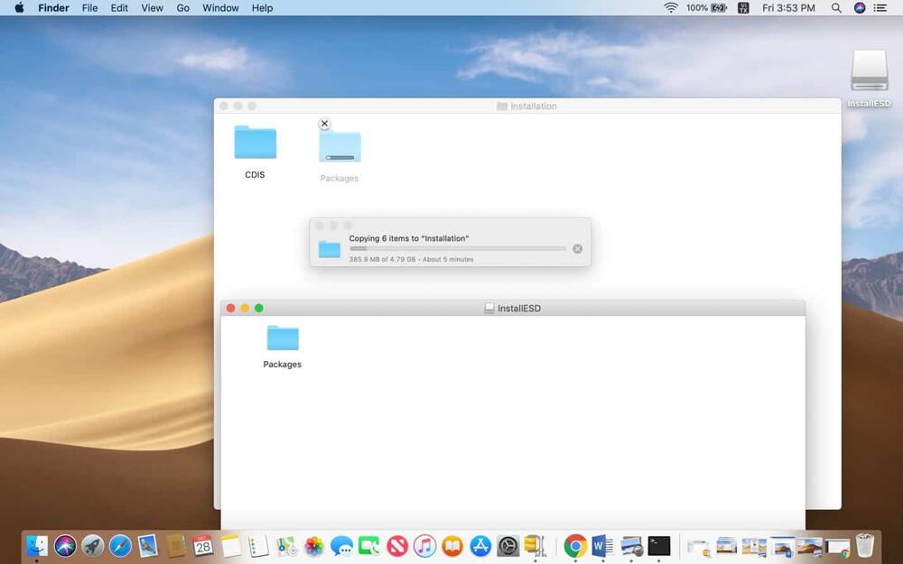This screenshot has width=903, height=564.
Task: Open System Preferences in the Dock
Action: 508,545
